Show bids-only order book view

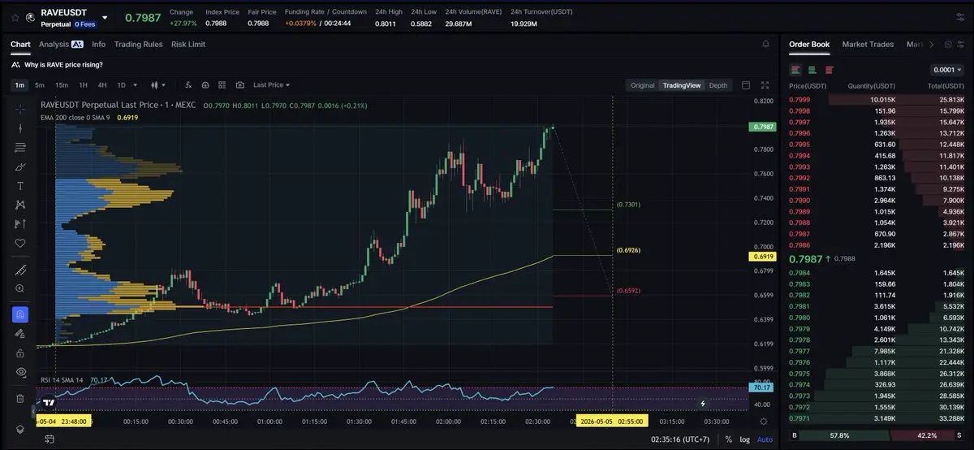pyautogui.click(x=812, y=70)
